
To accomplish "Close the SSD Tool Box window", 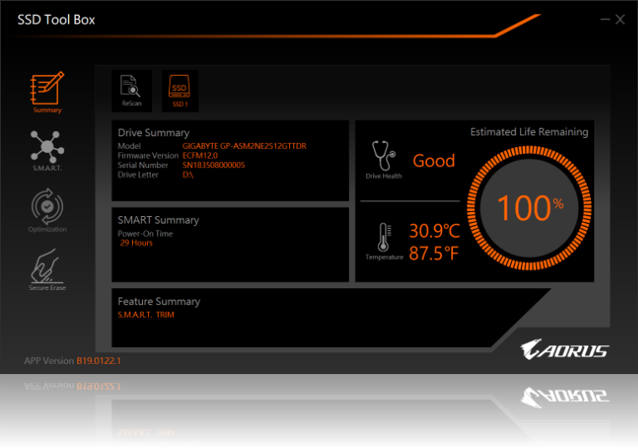I will 620,19.
